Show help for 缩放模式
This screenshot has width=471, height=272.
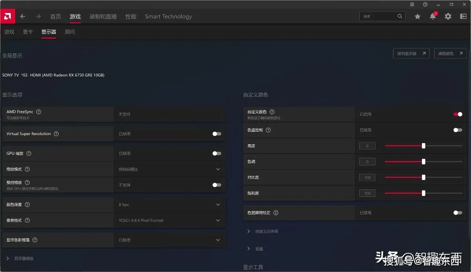tap(27, 169)
